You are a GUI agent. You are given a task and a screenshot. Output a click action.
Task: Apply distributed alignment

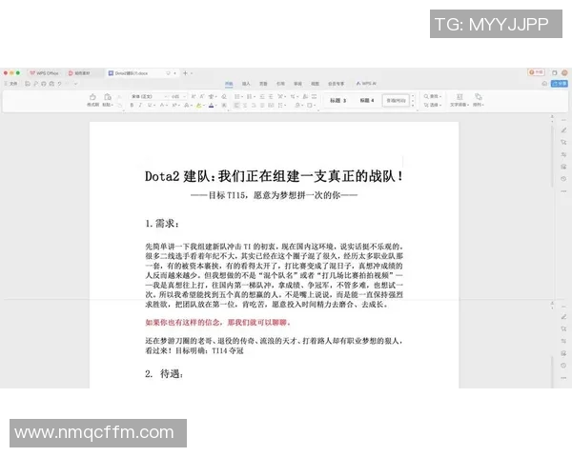(x=271, y=105)
